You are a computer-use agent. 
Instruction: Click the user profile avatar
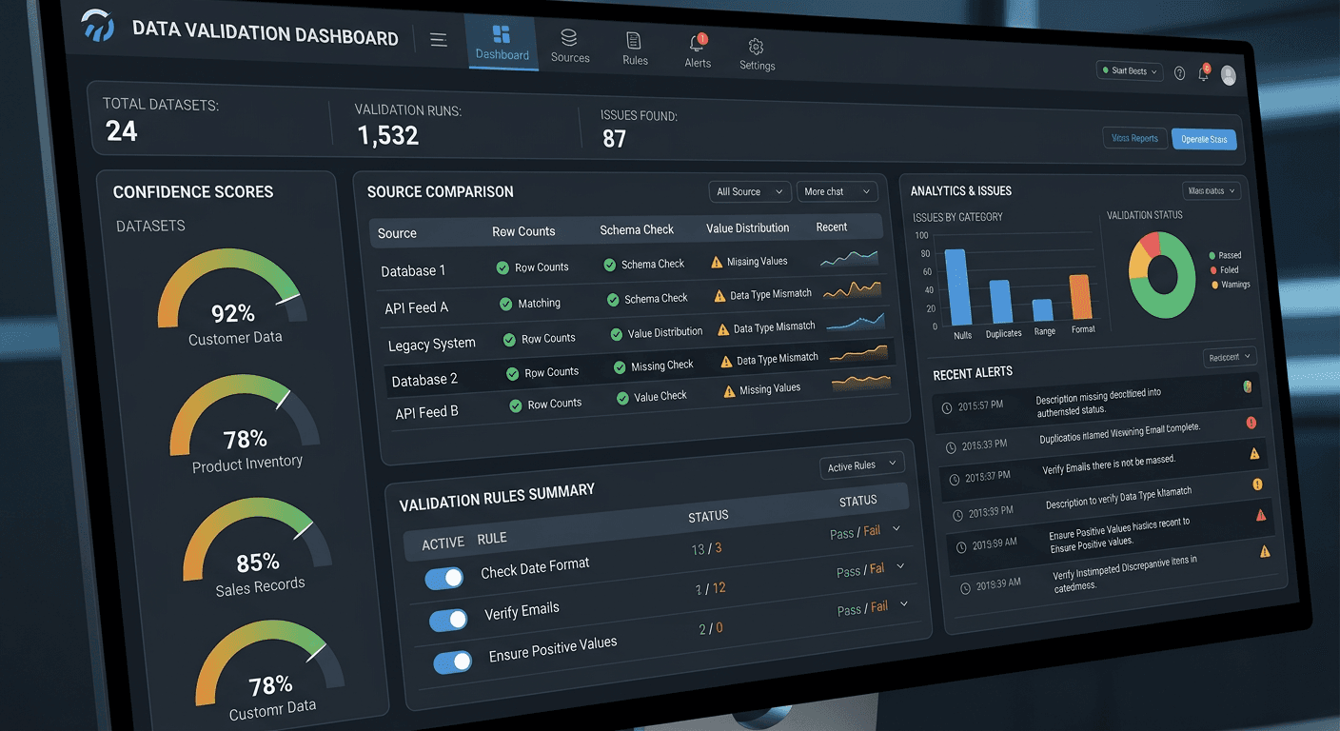1228,76
